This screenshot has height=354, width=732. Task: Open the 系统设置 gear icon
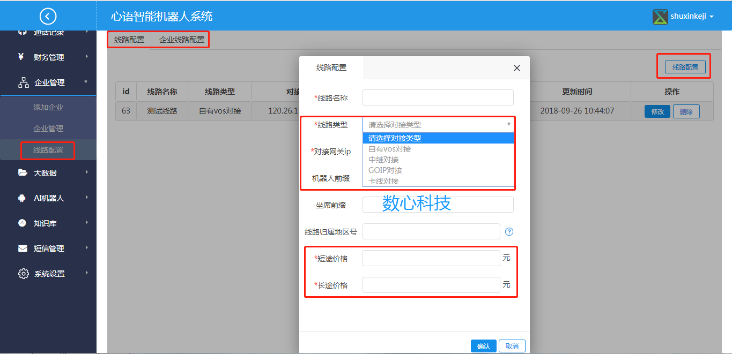[23, 273]
